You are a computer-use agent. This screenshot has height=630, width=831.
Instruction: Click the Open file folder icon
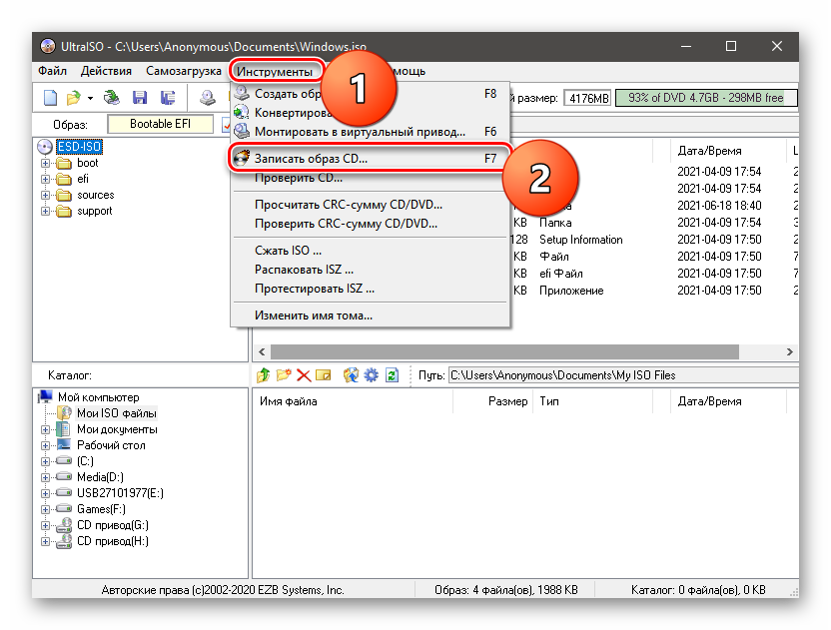[x=73, y=98]
